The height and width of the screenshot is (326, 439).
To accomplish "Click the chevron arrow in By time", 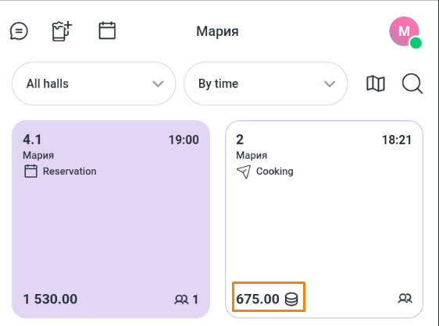I will [330, 84].
